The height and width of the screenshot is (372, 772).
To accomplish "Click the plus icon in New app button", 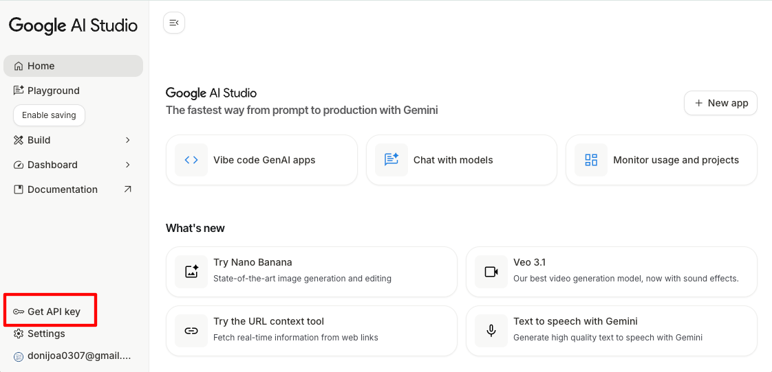I will pyautogui.click(x=698, y=103).
